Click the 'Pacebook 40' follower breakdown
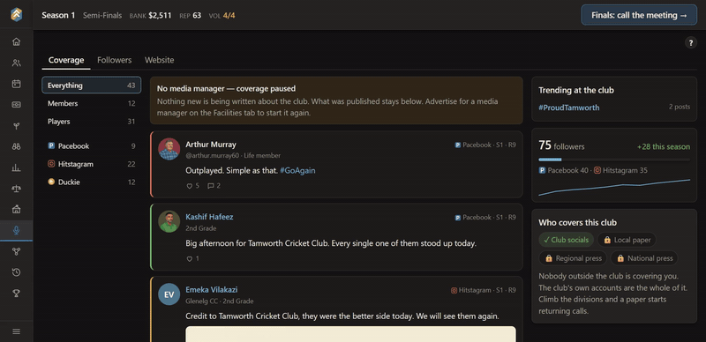This screenshot has width=706, height=342. pyautogui.click(x=563, y=170)
